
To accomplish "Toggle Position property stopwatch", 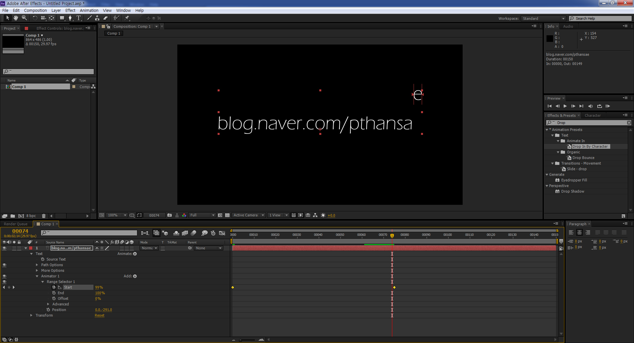I will 48,310.
